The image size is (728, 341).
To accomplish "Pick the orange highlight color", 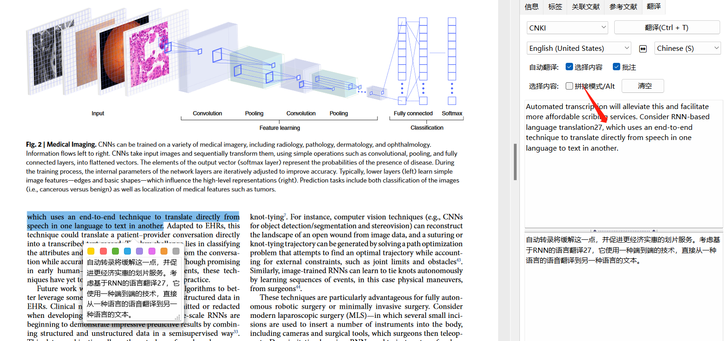I will coord(164,251).
